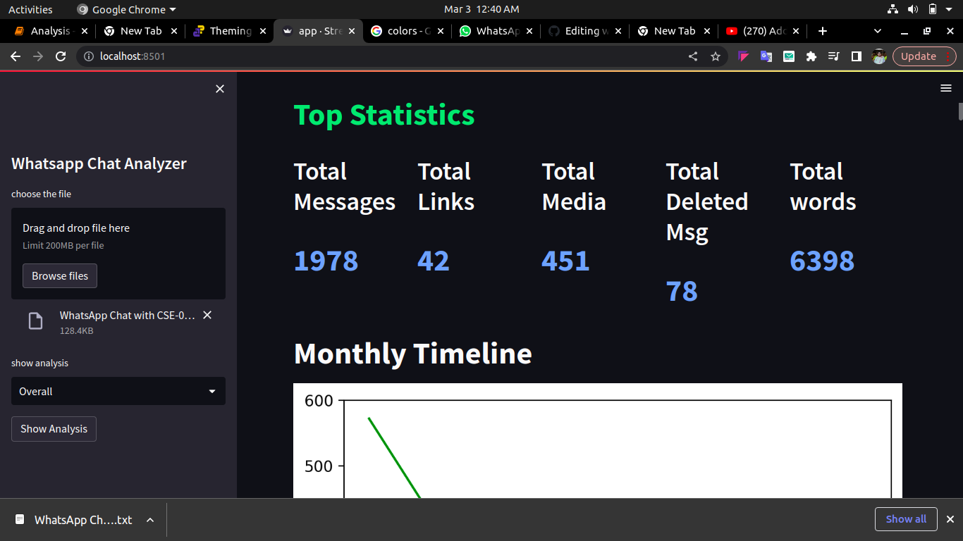Viewport: 963px width, 541px height.
Task: Click the Show Analysis button
Action: pyautogui.click(x=54, y=428)
